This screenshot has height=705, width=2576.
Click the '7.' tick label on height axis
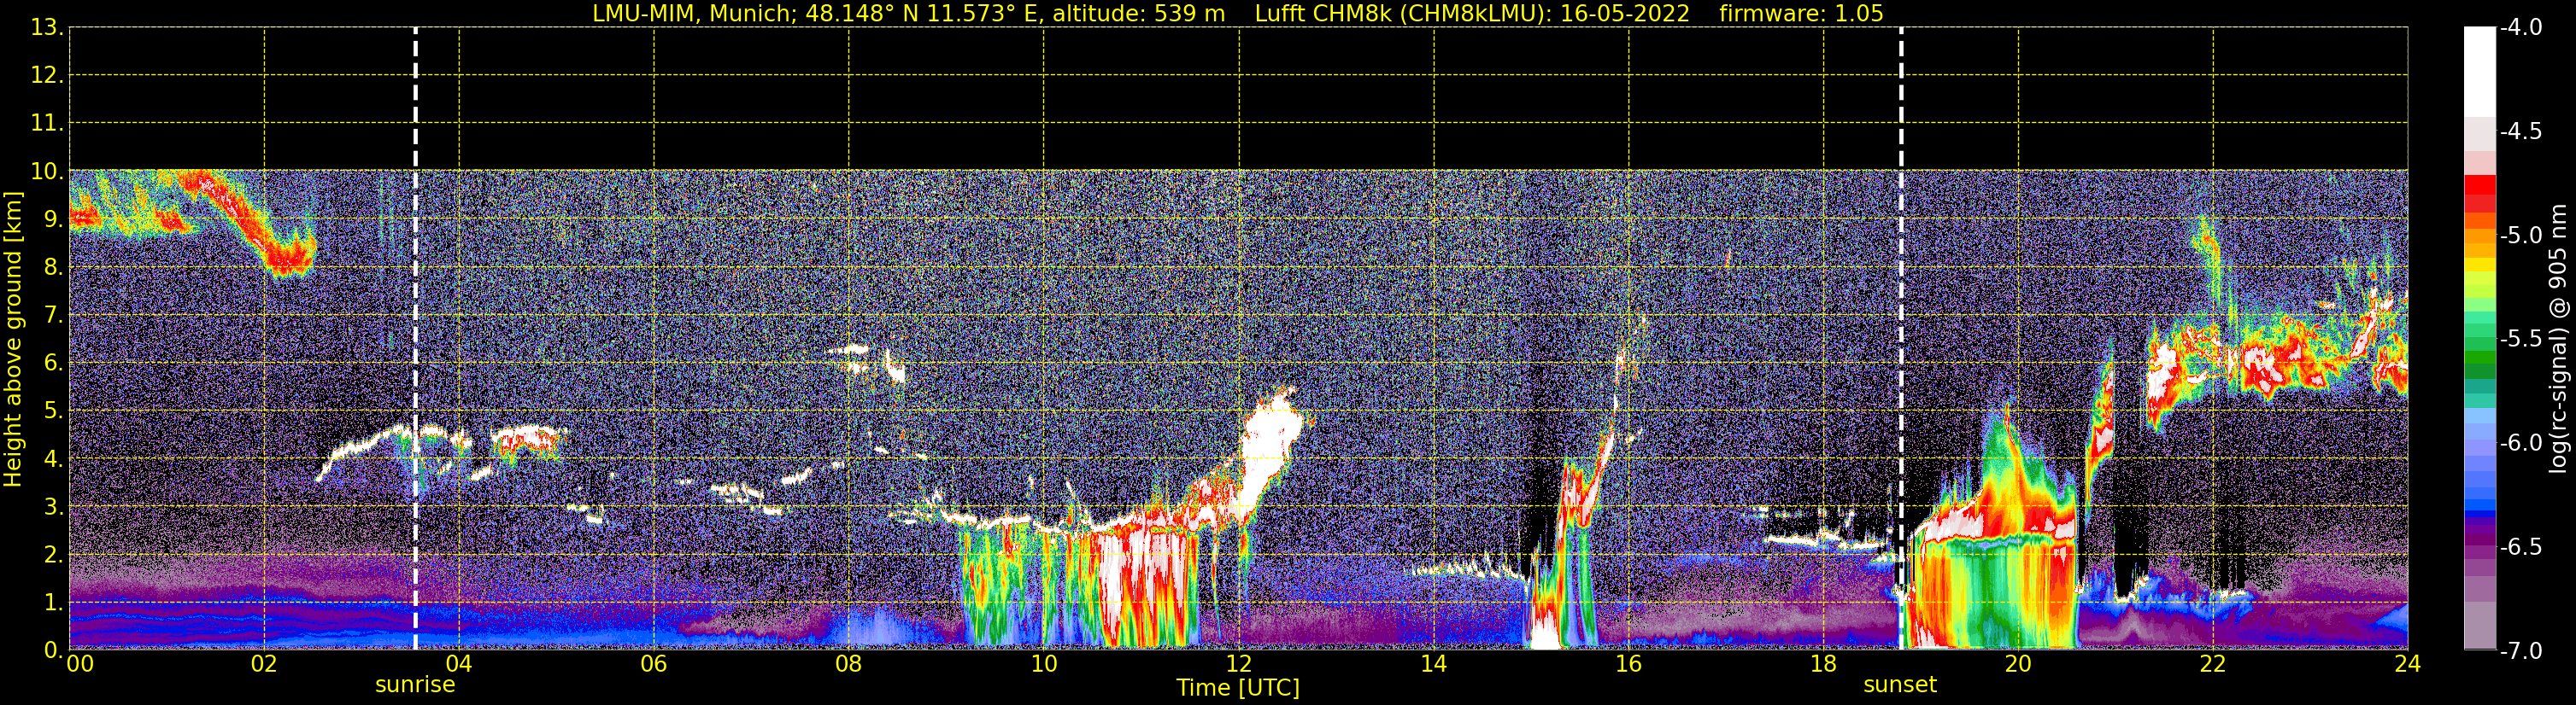pyautogui.click(x=54, y=315)
